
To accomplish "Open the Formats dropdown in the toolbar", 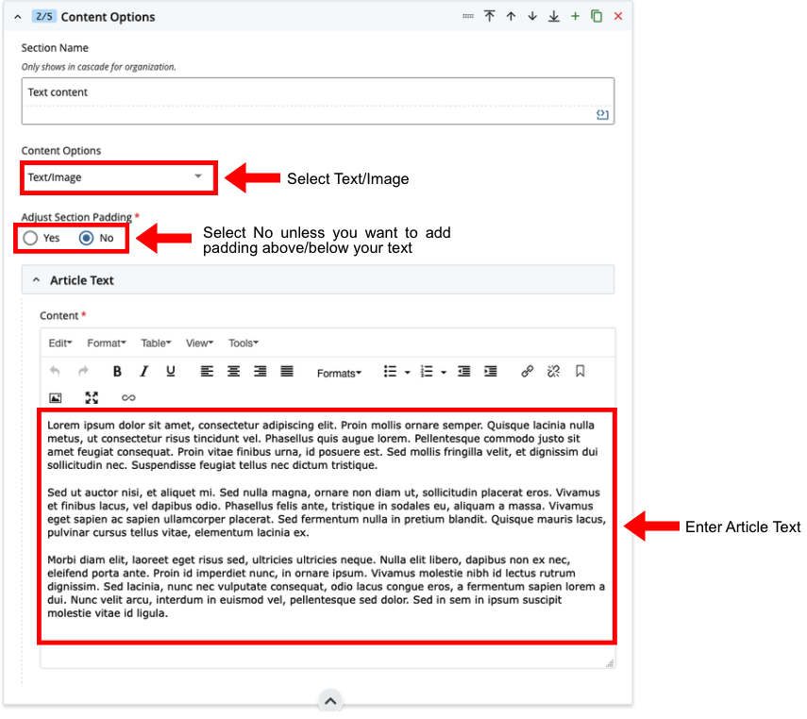I will click(x=339, y=373).
